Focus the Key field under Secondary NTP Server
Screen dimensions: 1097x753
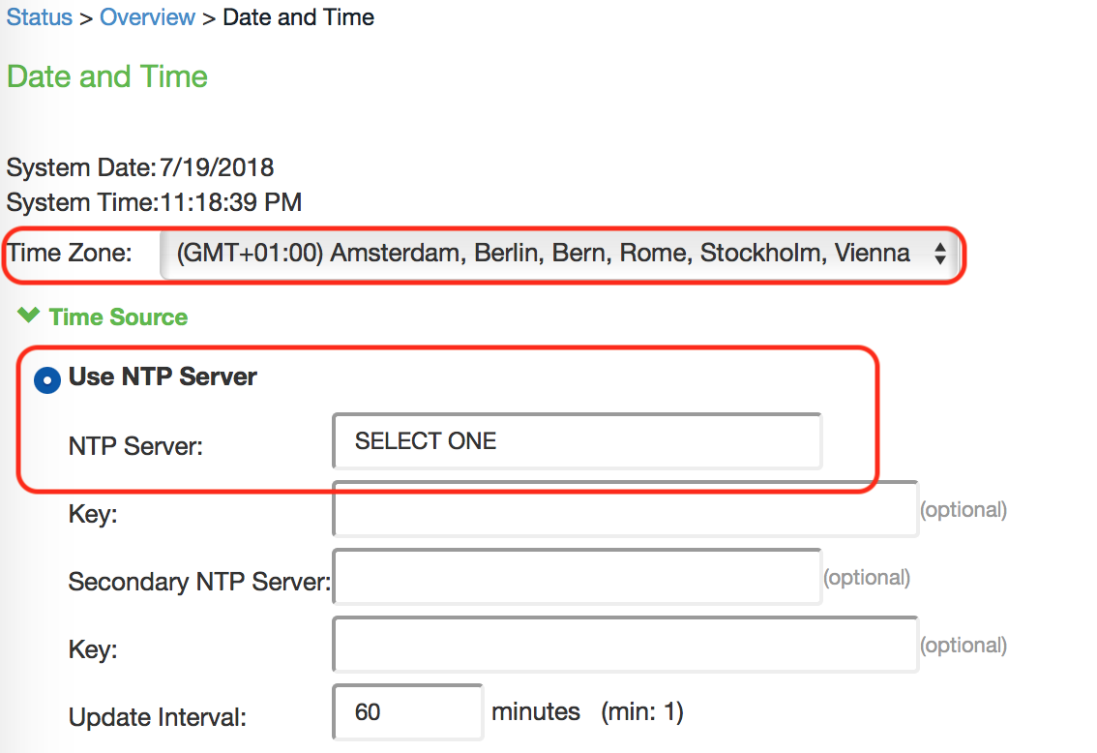[625, 645]
